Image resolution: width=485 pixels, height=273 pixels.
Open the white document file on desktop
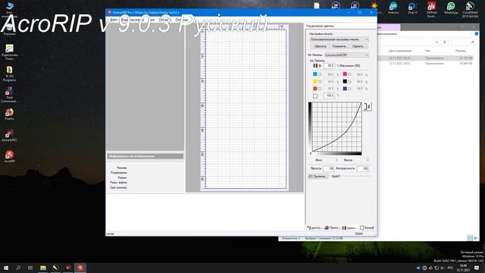[x=317, y=6]
